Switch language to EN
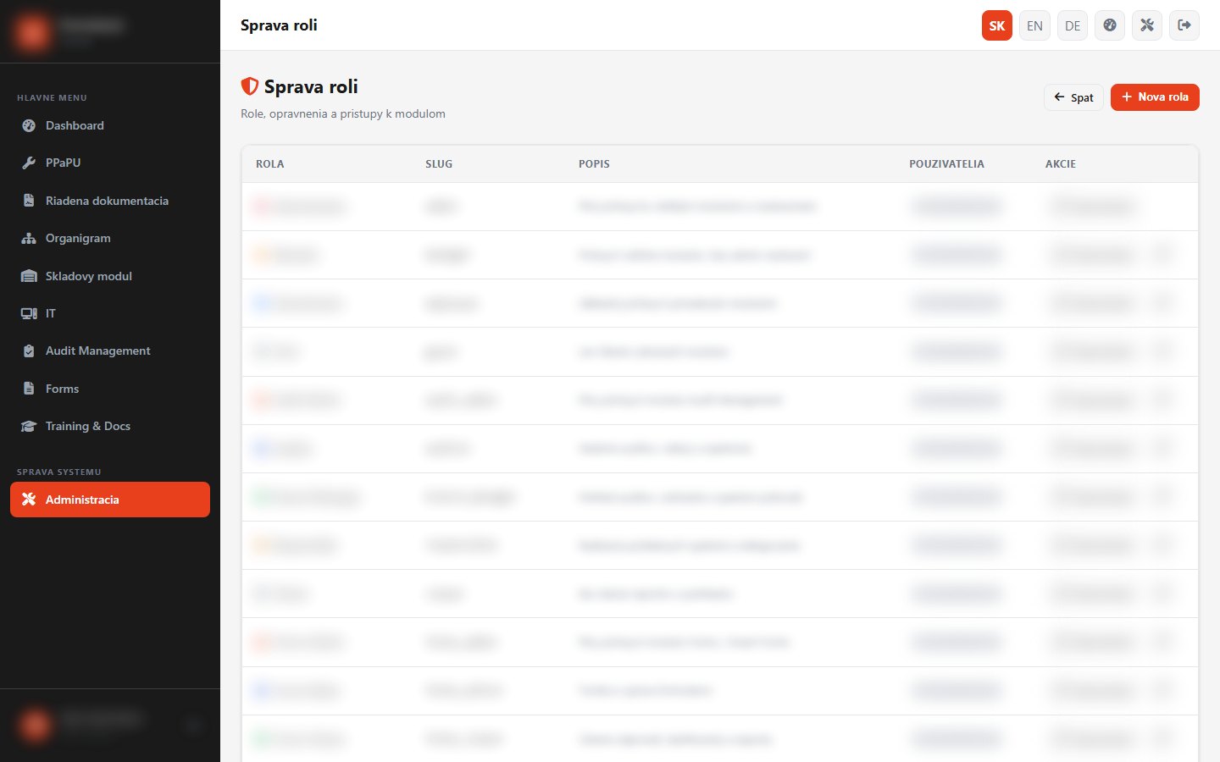This screenshot has width=1220, height=762. click(1034, 25)
